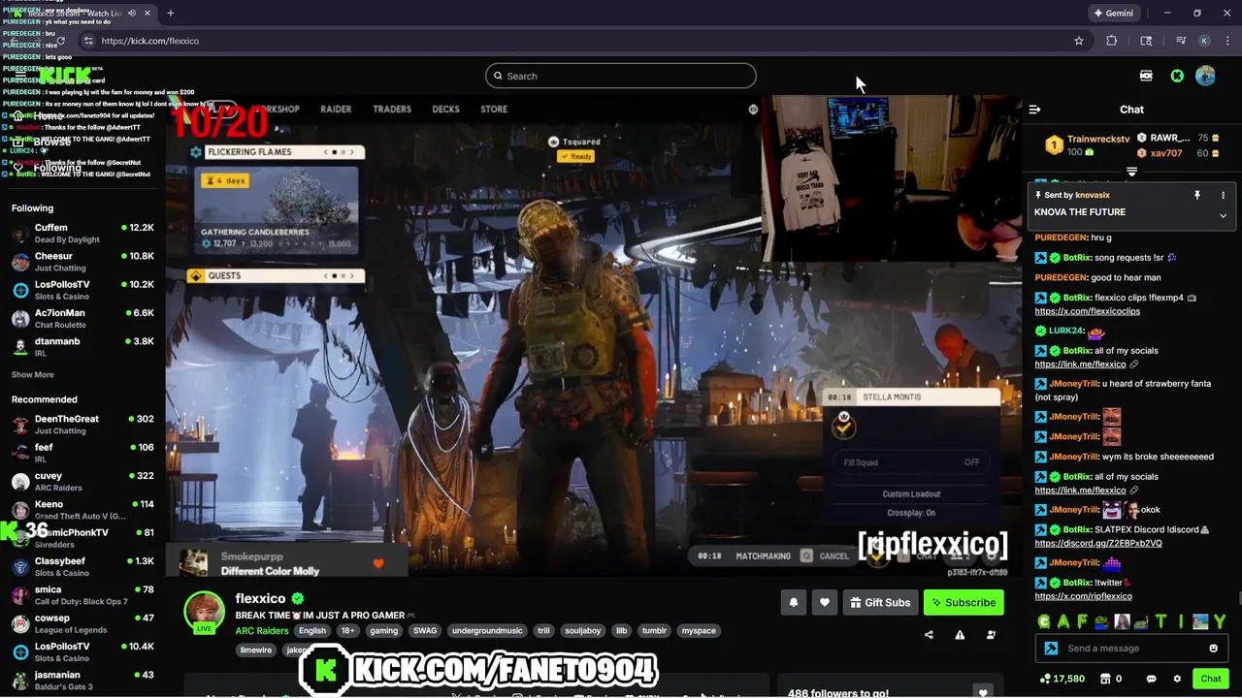Bookmark this page with the star icon
The image size is (1242, 698).
point(1079,41)
